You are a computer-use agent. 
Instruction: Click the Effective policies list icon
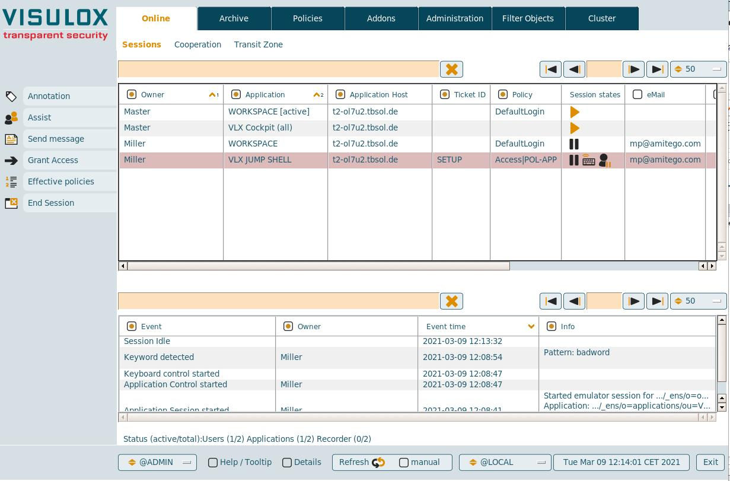pyautogui.click(x=11, y=182)
